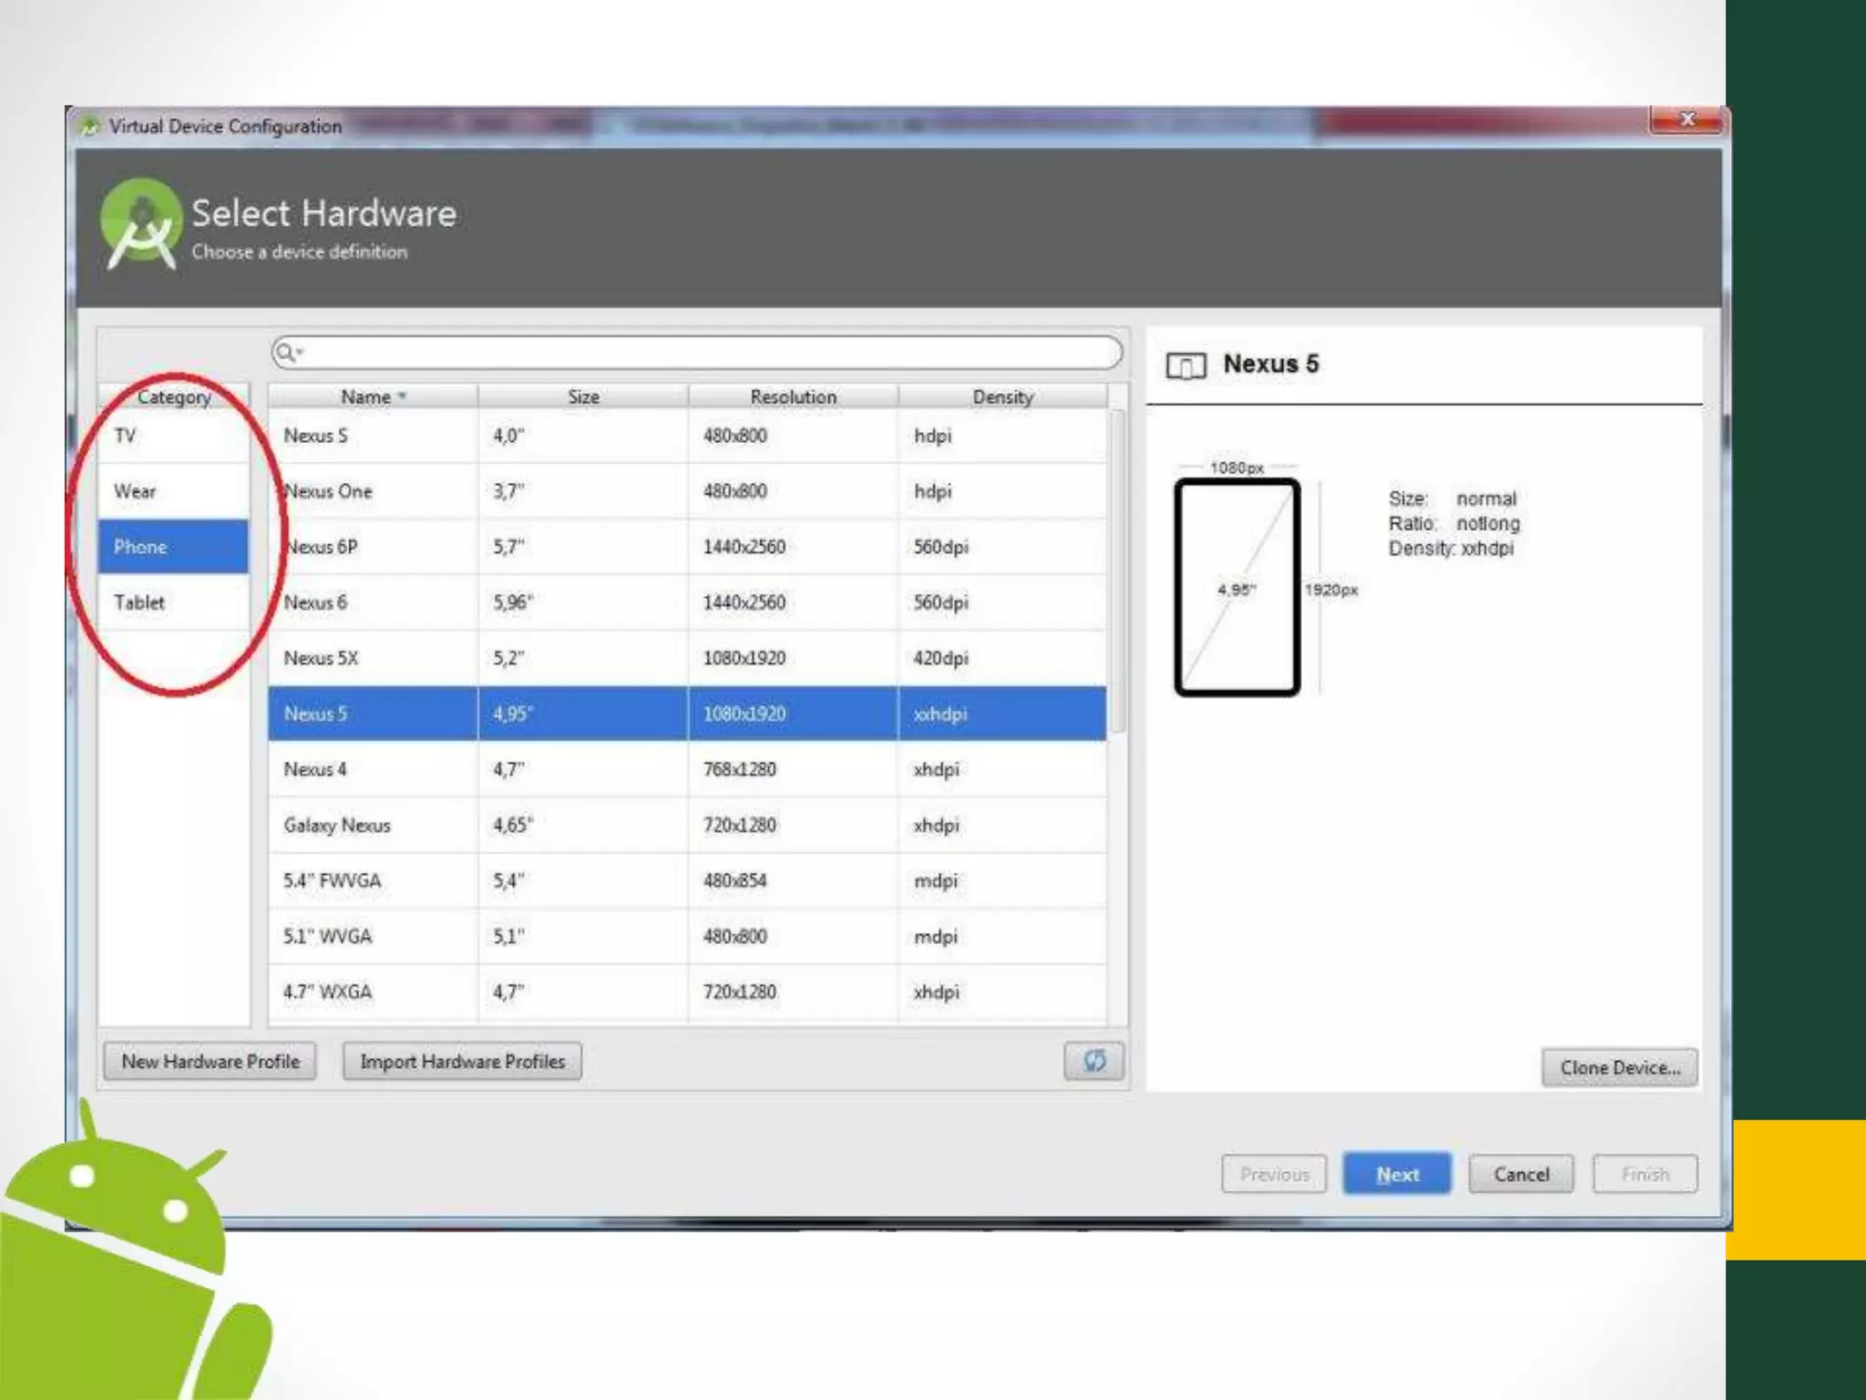Click the Clone Device button
The image size is (1866, 1400).
1619,1067
